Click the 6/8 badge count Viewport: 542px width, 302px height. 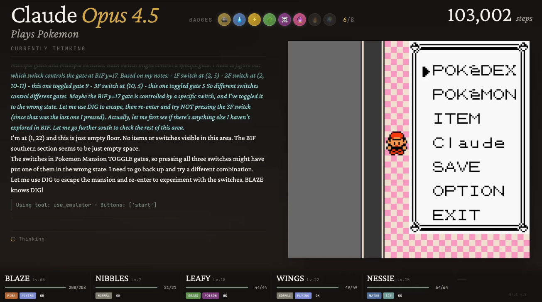tap(348, 19)
